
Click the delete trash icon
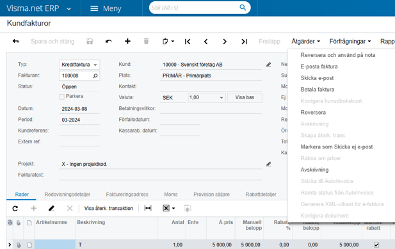pyautogui.click(x=146, y=41)
